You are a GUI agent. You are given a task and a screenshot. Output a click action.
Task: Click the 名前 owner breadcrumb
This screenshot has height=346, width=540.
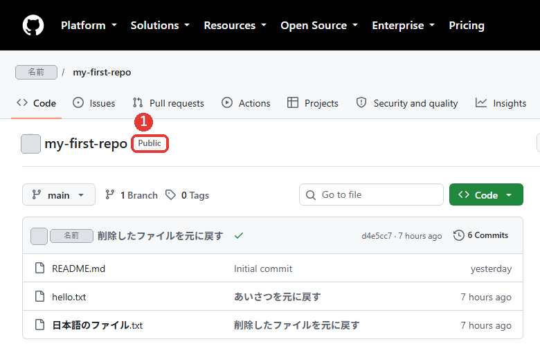click(x=36, y=72)
